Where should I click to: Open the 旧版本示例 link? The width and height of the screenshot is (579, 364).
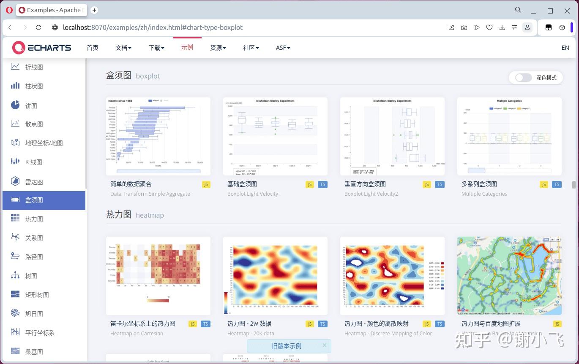(x=287, y=346)
